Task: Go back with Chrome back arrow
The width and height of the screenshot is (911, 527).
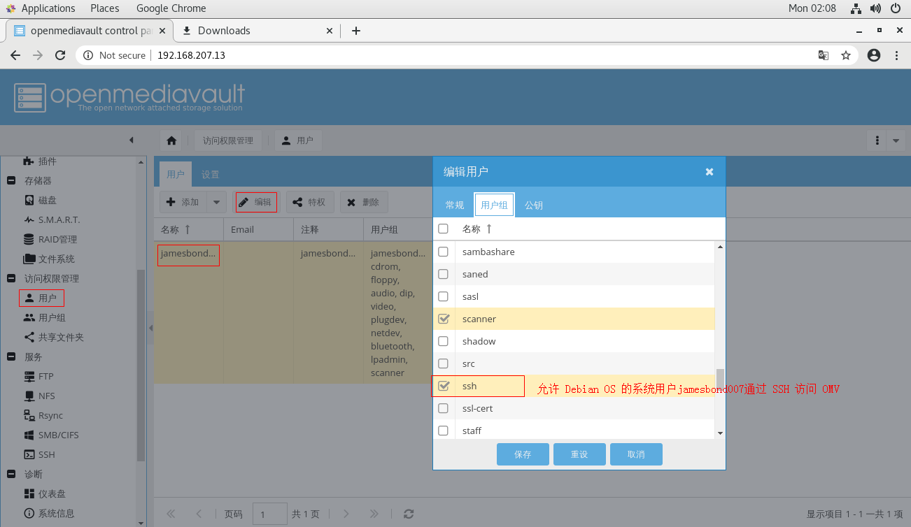Action: tap(15, 55)
